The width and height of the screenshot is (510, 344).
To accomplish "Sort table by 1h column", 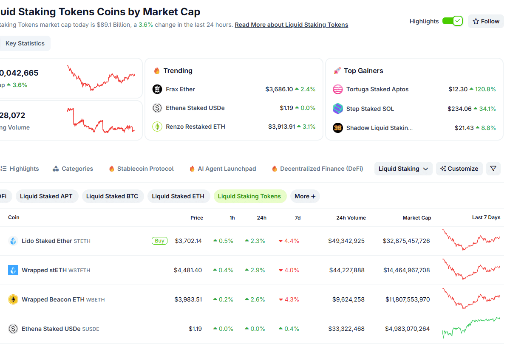I will (x=232, y=218).
